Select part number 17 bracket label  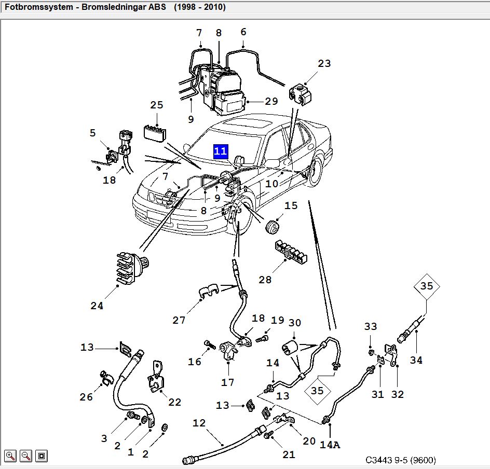(227, 382)
